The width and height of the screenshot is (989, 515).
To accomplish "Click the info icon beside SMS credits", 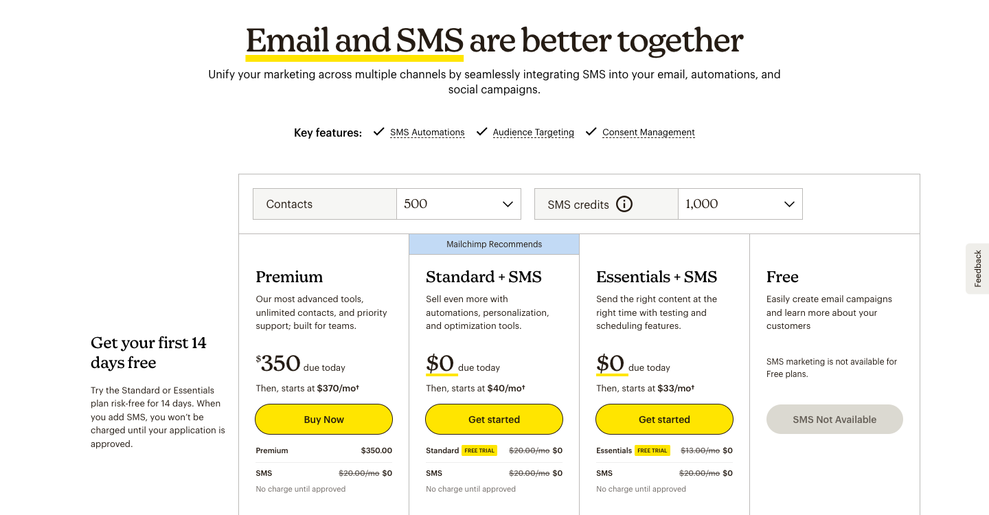I will pyautogui.click(x=624, y=204).
